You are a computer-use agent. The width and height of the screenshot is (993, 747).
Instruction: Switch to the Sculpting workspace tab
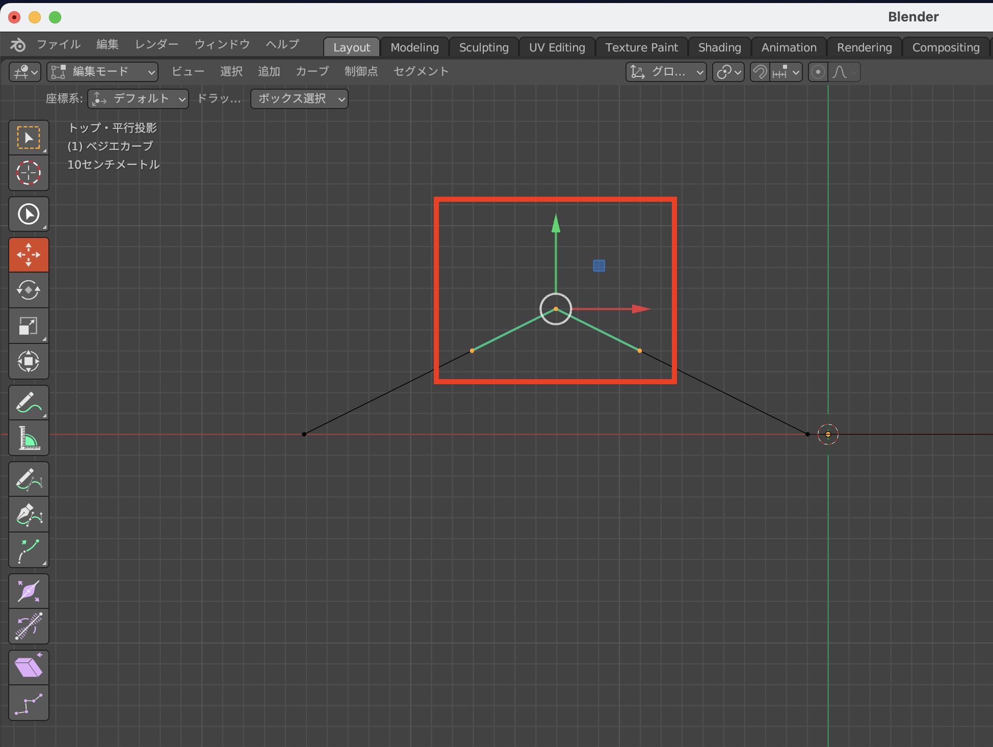coord(483,47)
